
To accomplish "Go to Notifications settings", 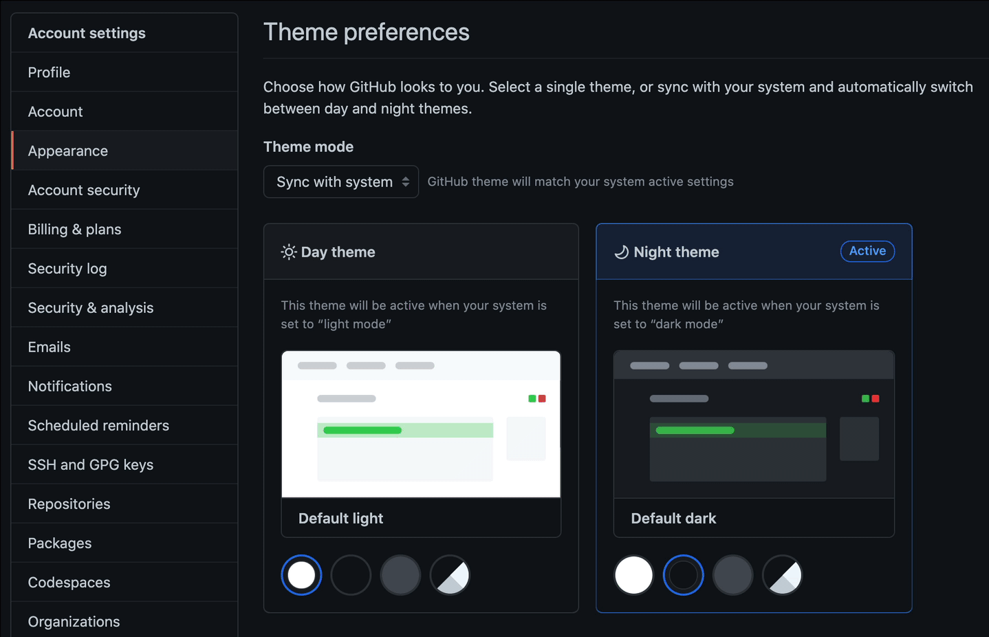I will tap(69, 386).
